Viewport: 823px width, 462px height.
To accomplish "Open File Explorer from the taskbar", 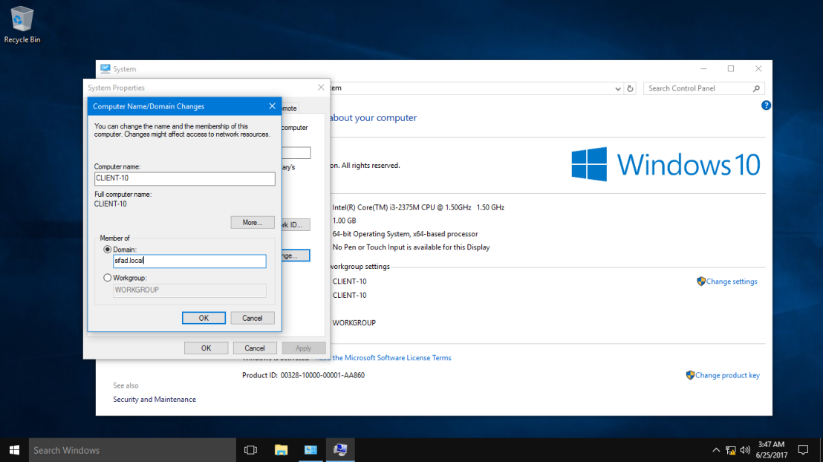I will [x=282, y=450].
